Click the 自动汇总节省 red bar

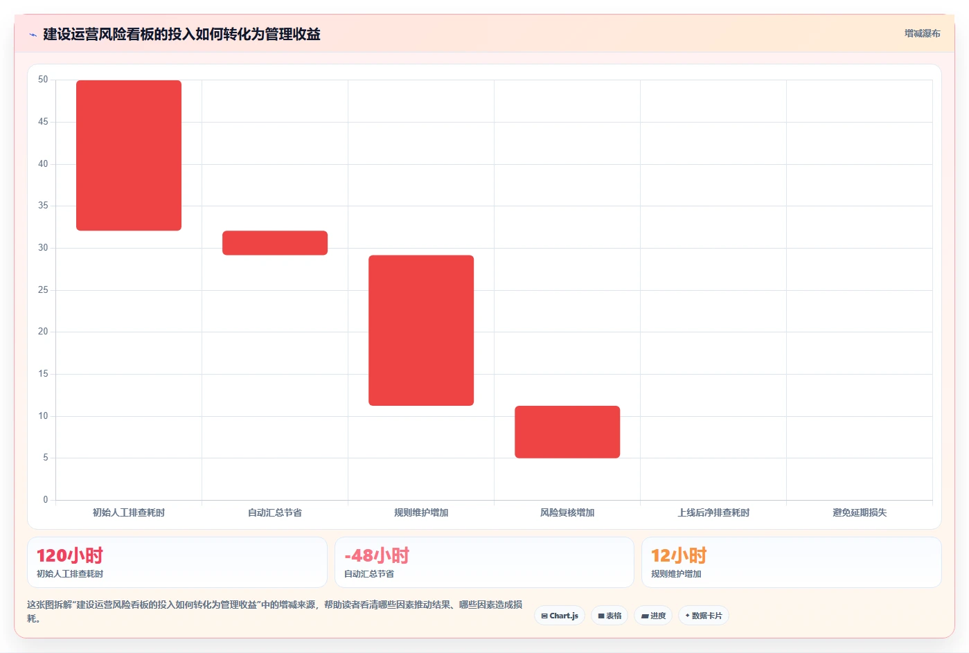tap(275, 243)
